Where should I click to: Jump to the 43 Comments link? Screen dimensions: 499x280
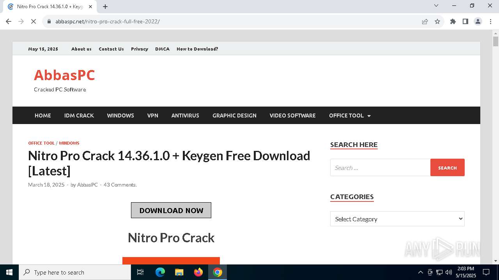[120, 185]
